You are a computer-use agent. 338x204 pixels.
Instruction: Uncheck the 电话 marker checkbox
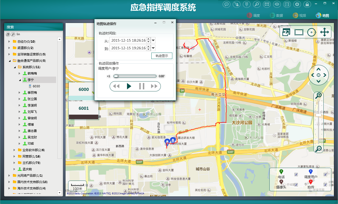tap(296, 174)
